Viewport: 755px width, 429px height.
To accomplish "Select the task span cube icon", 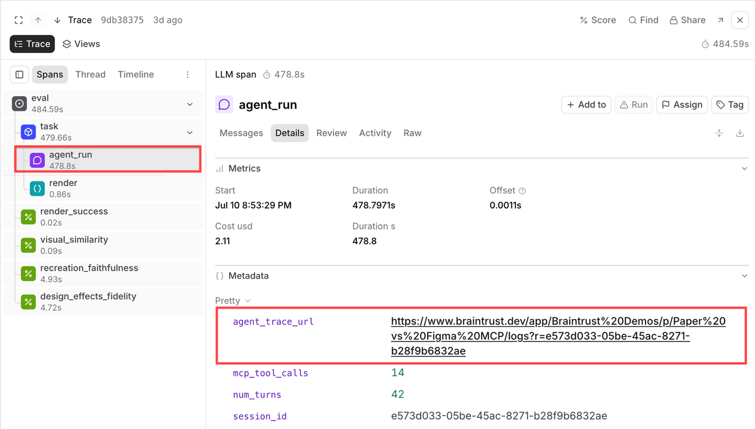I will coord(28,132).
